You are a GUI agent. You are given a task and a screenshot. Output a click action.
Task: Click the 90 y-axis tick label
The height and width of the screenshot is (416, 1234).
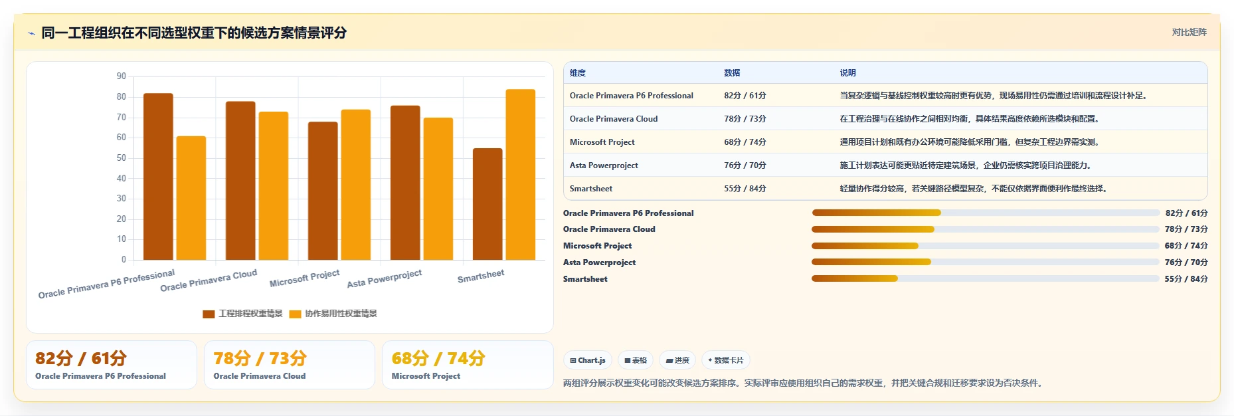tap(121, 76)
